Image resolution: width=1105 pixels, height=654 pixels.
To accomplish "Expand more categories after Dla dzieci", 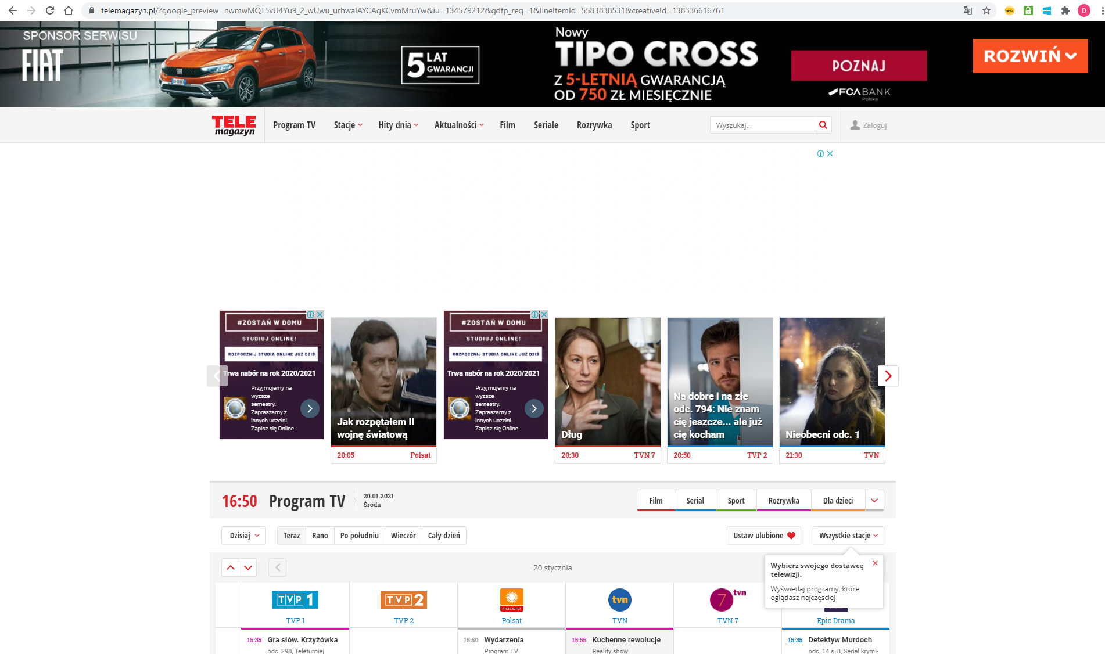I will 874,501.
